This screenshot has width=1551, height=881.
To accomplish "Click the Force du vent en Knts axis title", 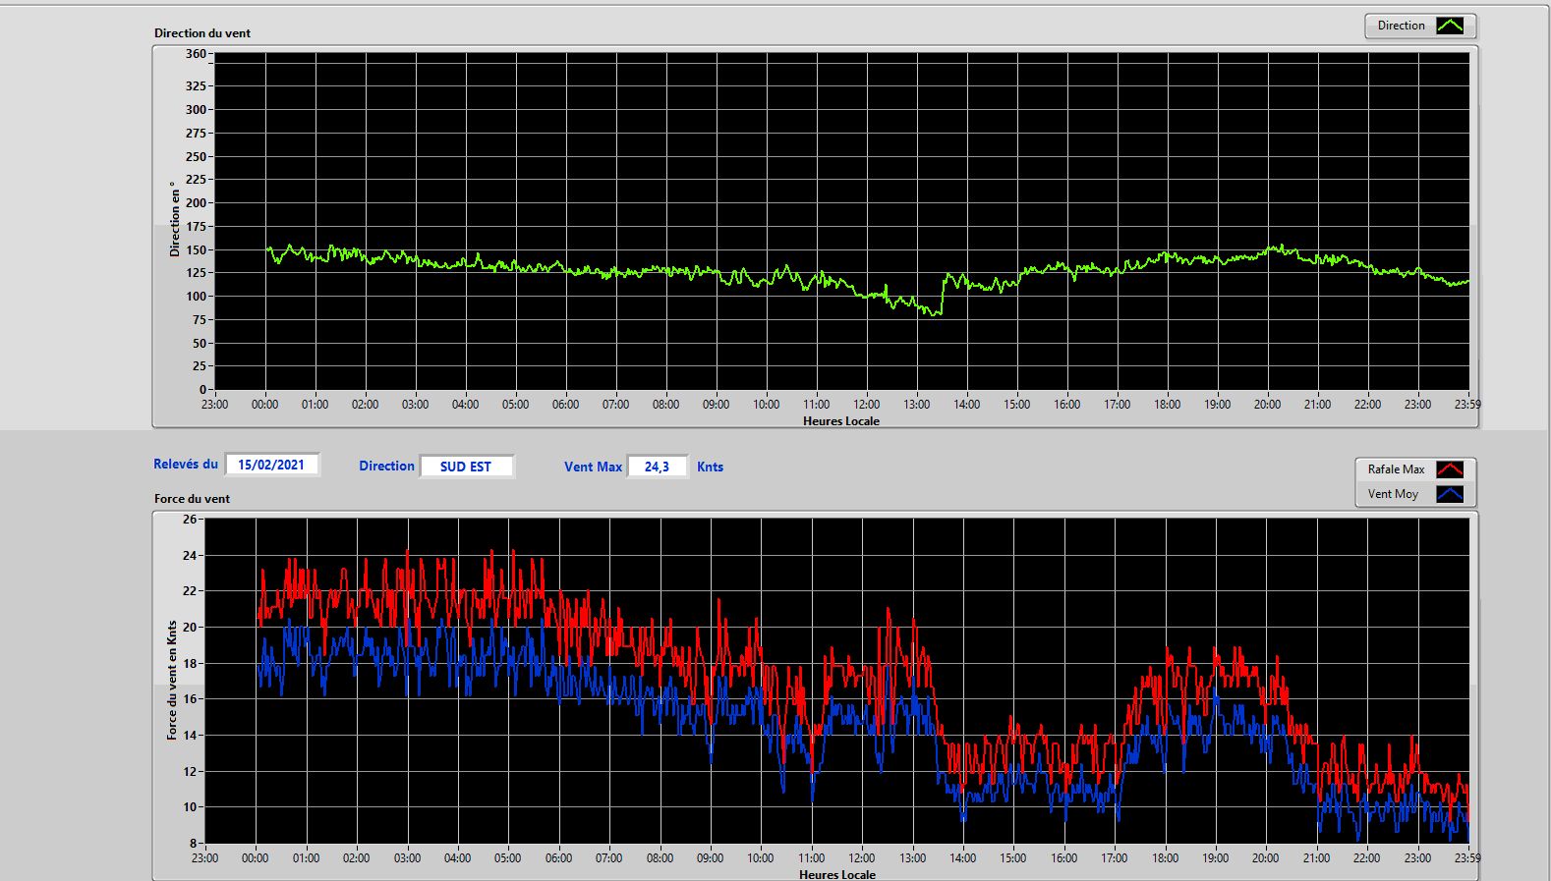I will pyautogui.click(x=172, y=680).
